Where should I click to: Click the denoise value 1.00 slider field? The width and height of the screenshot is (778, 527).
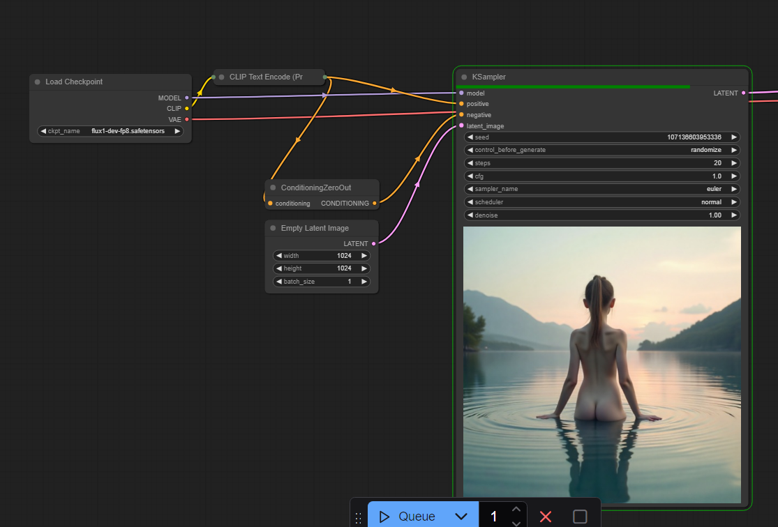coord(602,215)
